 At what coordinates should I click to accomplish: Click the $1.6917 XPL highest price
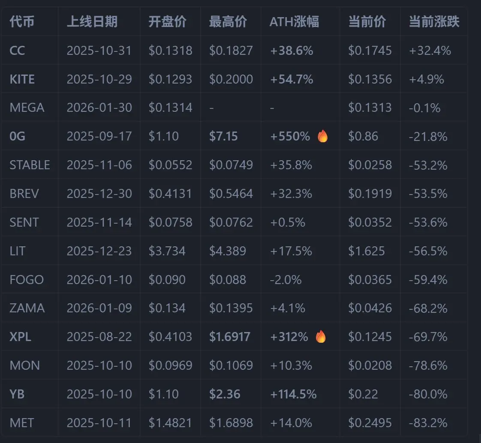(230, 337)
